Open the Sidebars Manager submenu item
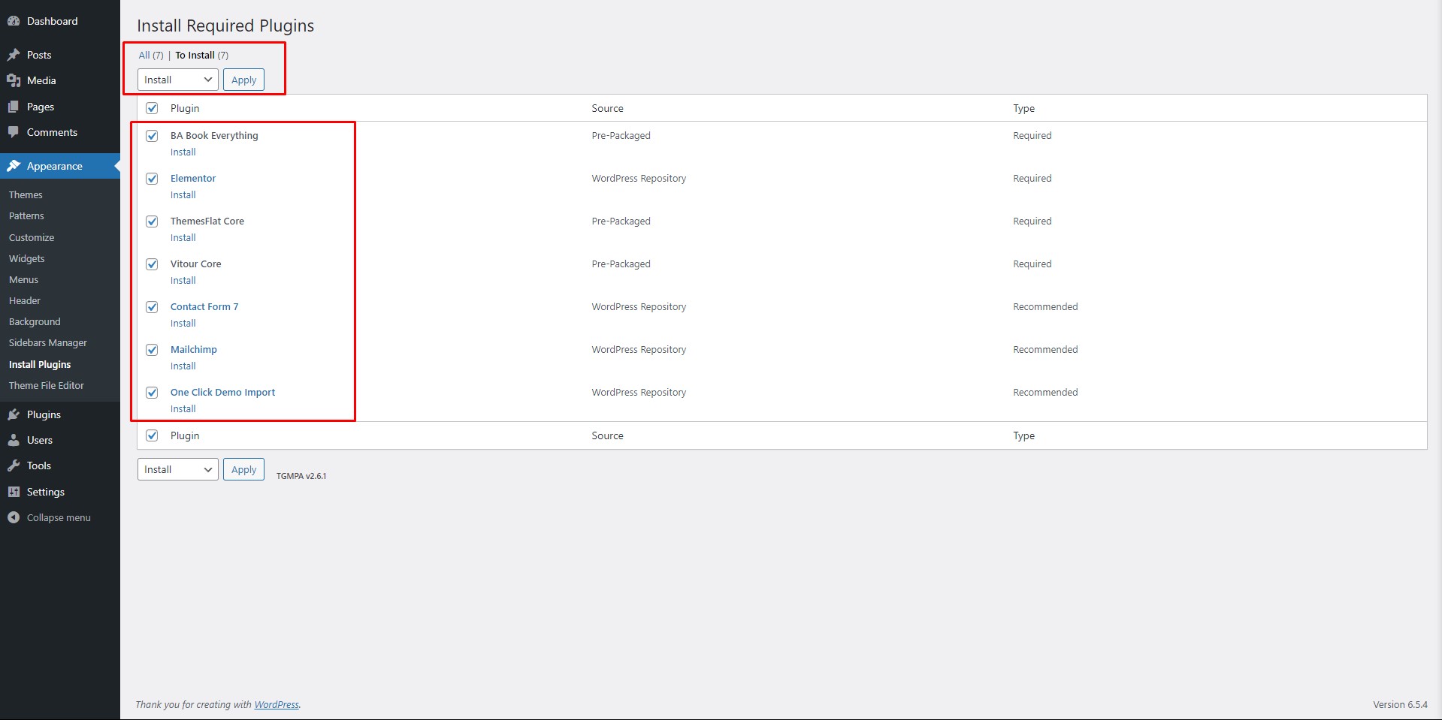 [48, 342]
